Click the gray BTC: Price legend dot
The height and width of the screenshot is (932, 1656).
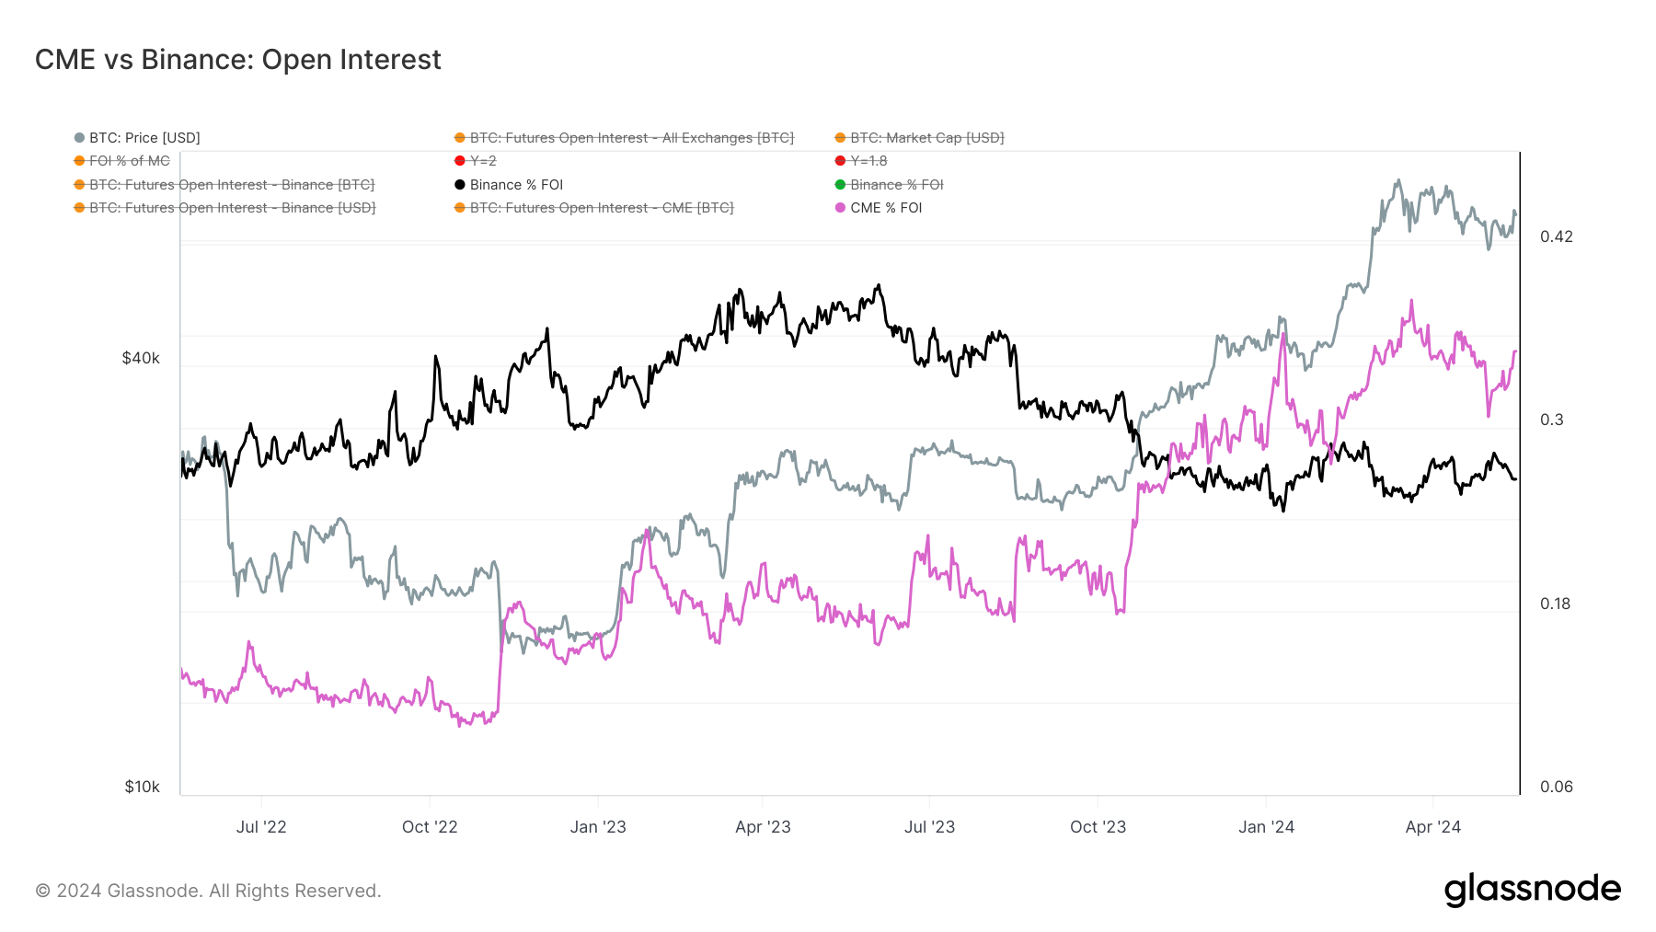(80, 138)
